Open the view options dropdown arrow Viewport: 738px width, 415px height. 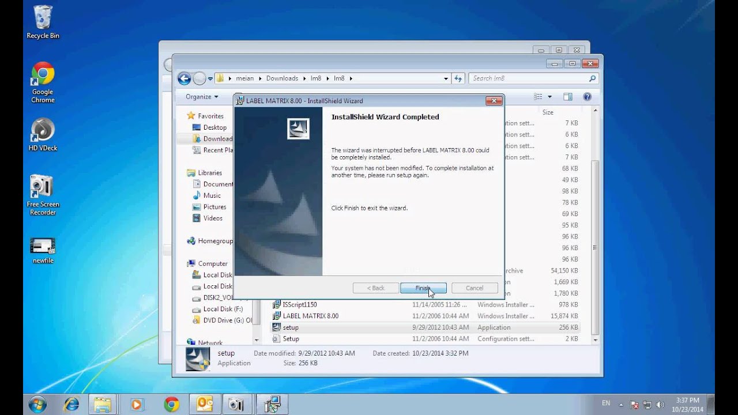pos(549,97)
